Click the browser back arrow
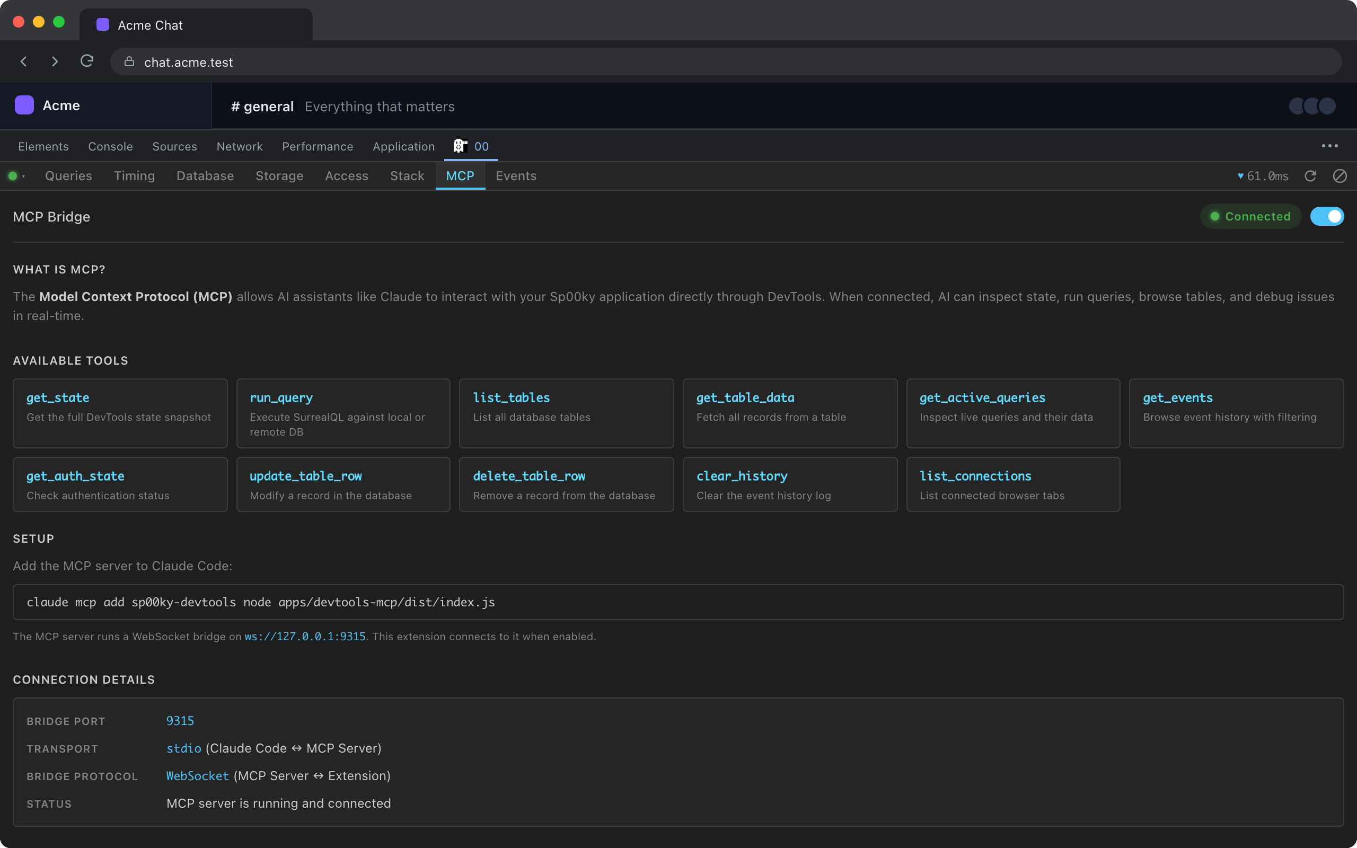This screenshot has width=1357, height=848. pos(23,61)
